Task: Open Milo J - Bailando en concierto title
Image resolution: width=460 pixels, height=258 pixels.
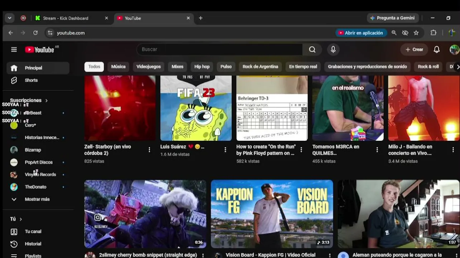Action: (410, 150)
